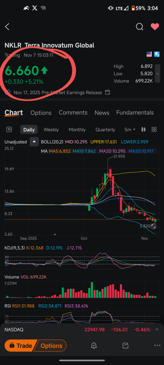164x365 pixels.
Task: Open the candlestick chart style icon
Action: [x=144, y=129]
